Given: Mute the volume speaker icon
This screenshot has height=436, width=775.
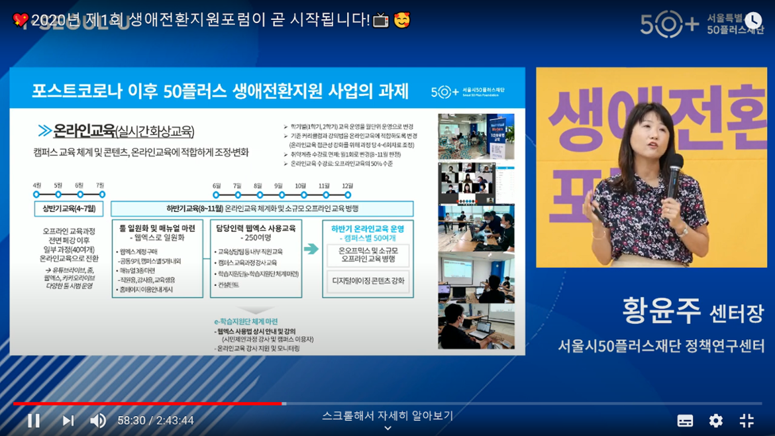Looking at the screenshot, I should coord(98,421).
